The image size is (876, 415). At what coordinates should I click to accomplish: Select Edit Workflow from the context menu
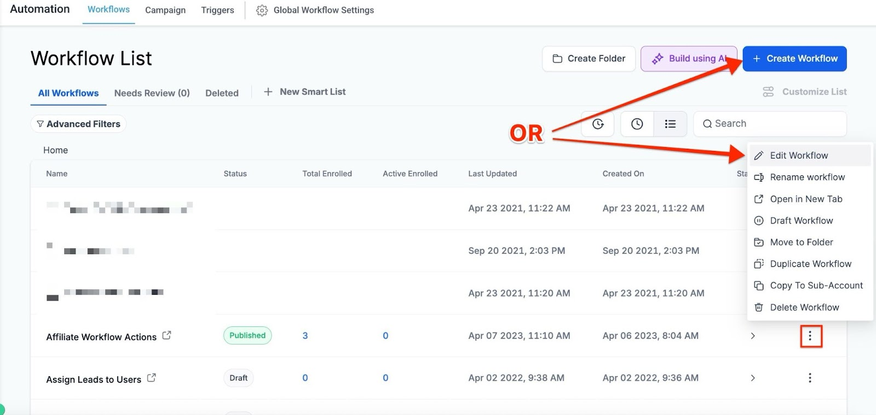799,155
